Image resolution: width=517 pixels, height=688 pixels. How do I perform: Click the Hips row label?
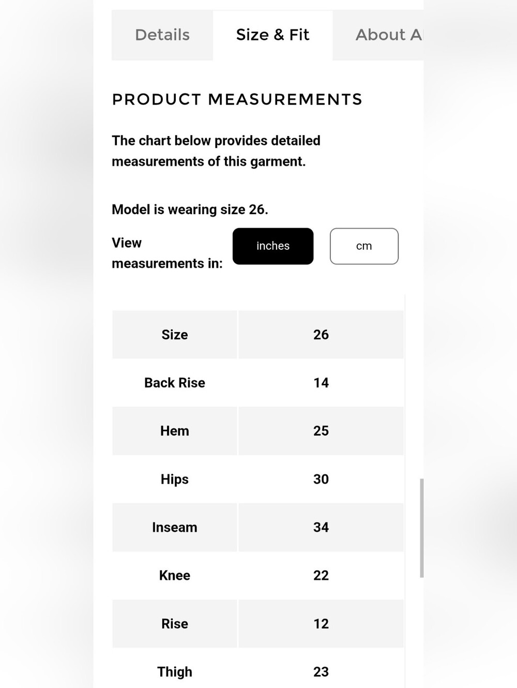(175, 480)
